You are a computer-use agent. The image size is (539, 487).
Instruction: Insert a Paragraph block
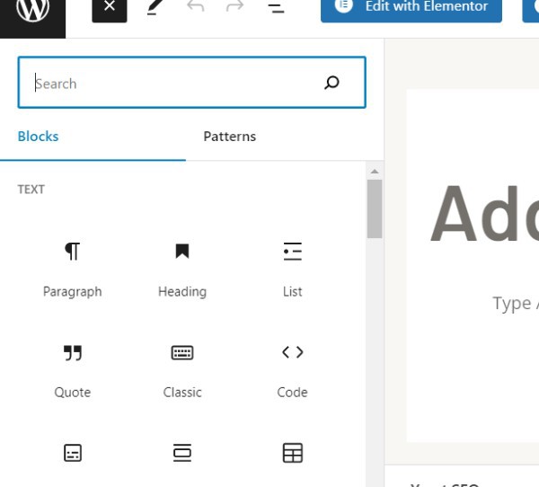tap(72, 270)
